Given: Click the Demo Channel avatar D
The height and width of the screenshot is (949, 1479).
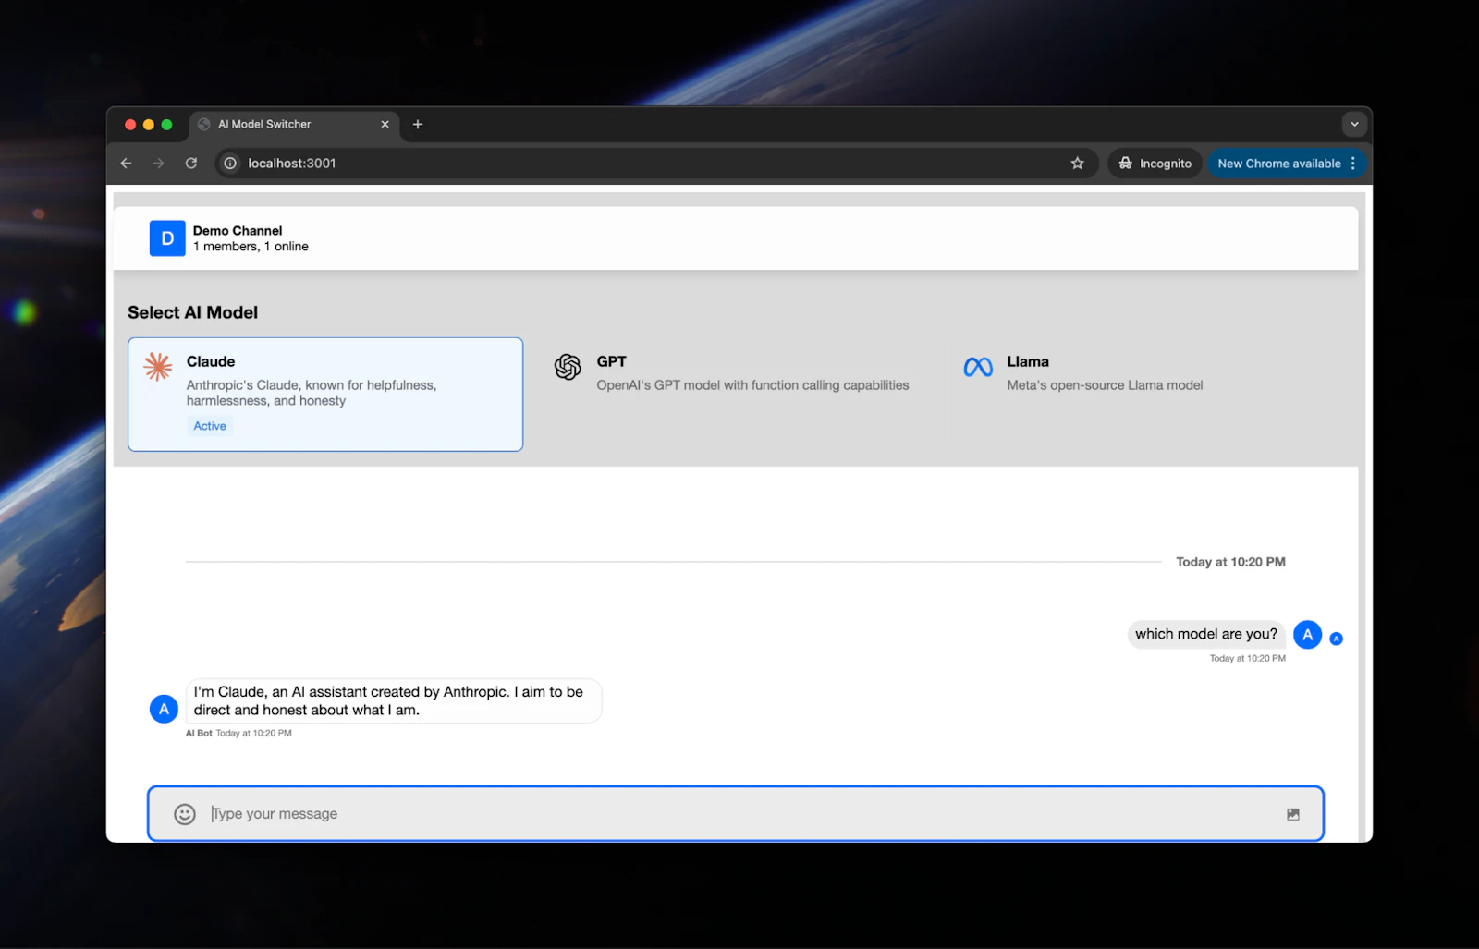Looking at the screenshot, I should click(x=167, y=238).
